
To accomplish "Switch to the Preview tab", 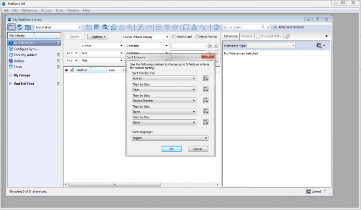I will tap(246, 37).
